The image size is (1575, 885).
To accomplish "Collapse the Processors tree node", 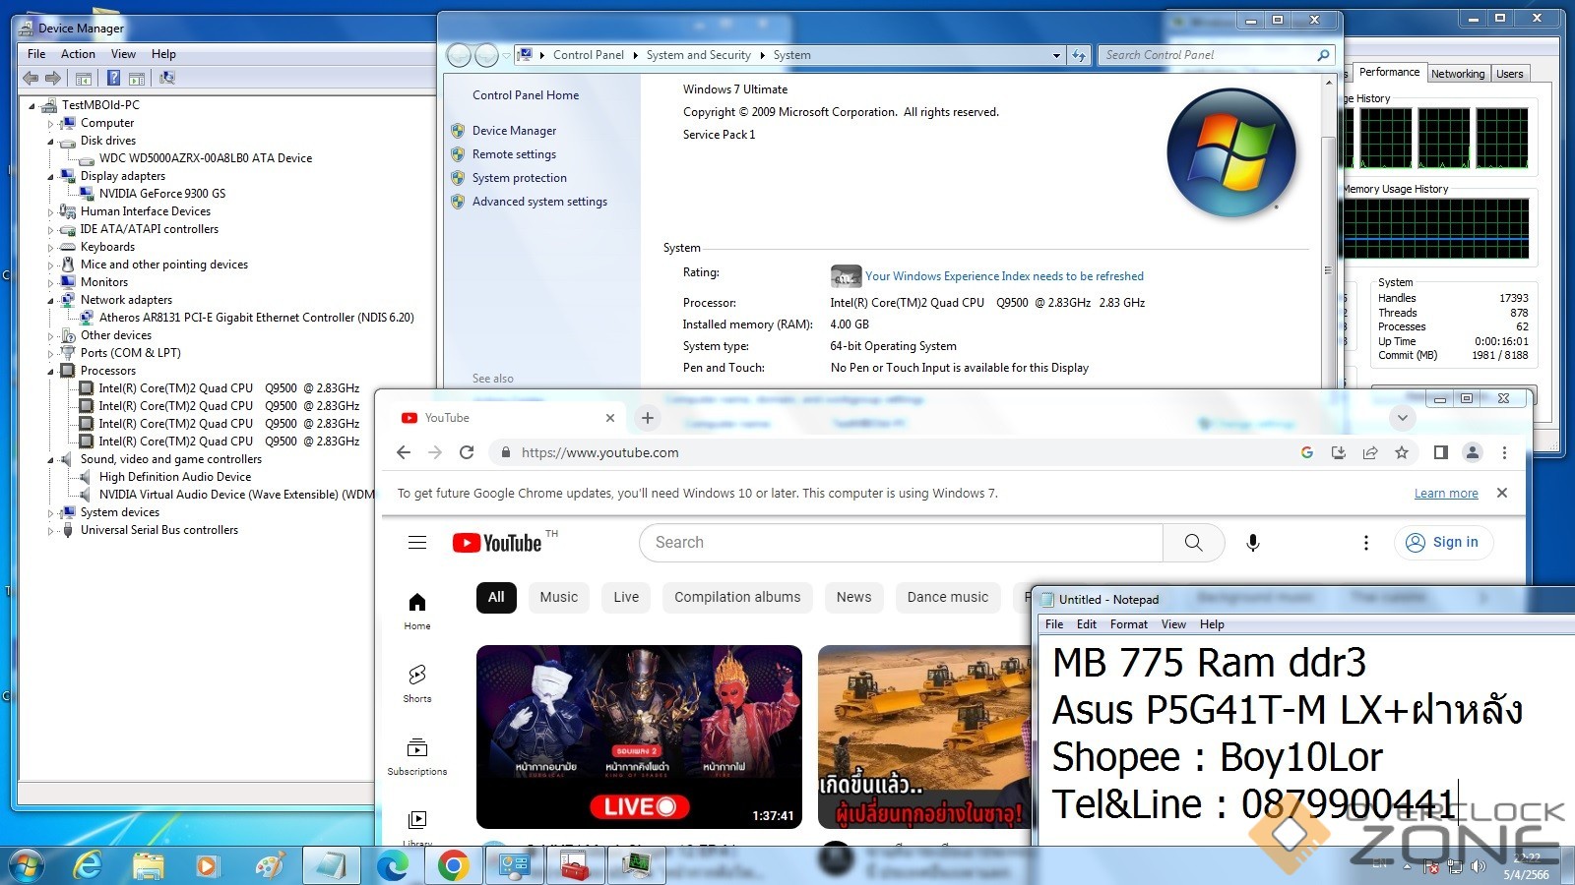I will [x=50, y=372].
